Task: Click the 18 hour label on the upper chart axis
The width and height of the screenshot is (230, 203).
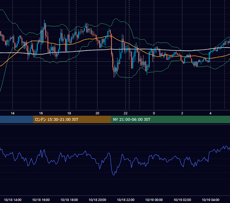Action: pyautogui.click(x=69, y=113)
